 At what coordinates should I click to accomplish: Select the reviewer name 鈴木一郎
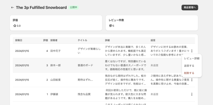[55, 65]
